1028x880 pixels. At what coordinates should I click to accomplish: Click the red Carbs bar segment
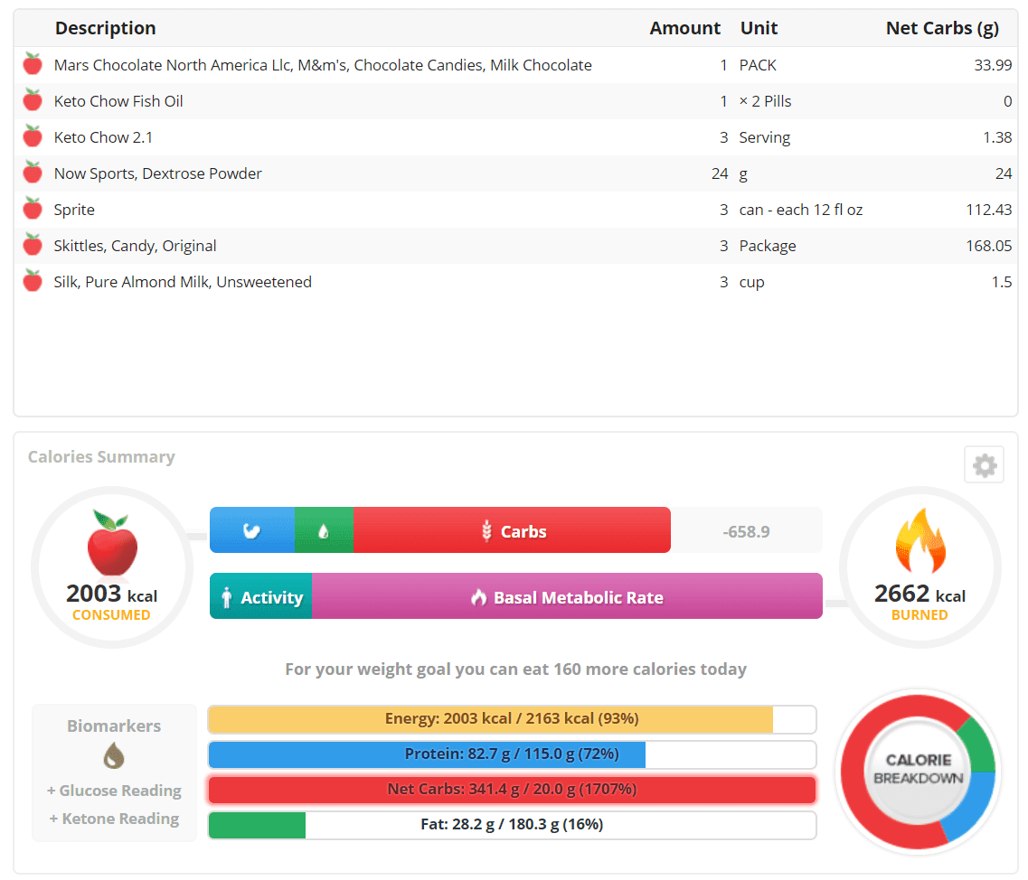coord(512,530)
